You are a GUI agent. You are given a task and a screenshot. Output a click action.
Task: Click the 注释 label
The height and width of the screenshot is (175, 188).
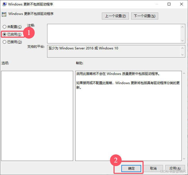[31, 26]
